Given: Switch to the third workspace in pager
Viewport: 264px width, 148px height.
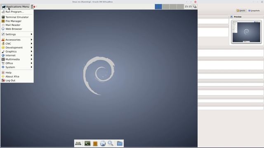Looking at the screenshot, I should pyautogui.click(x=173, y=7).
